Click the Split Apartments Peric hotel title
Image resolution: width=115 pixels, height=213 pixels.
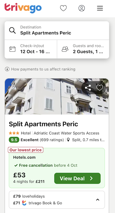coord(44,124)
